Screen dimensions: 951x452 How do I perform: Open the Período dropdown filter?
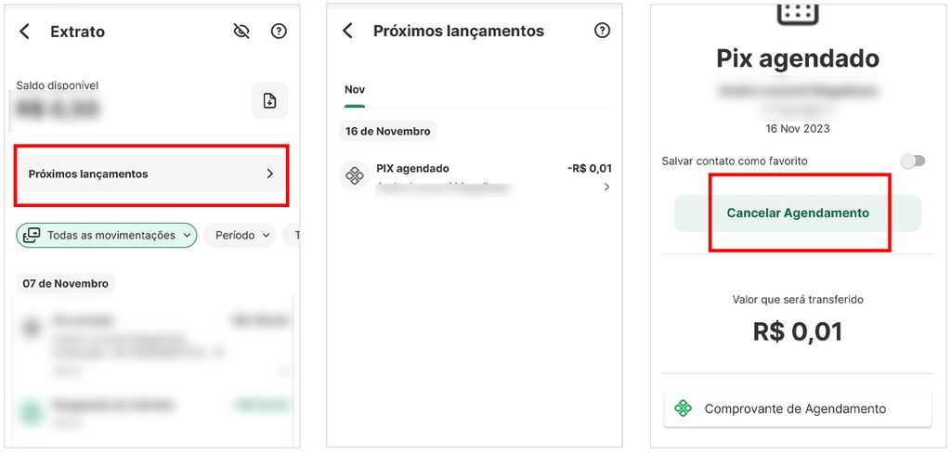(240, 235)
